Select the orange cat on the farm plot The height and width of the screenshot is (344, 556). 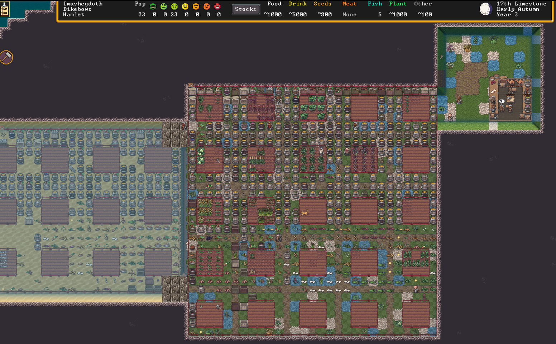click(304, 214)
